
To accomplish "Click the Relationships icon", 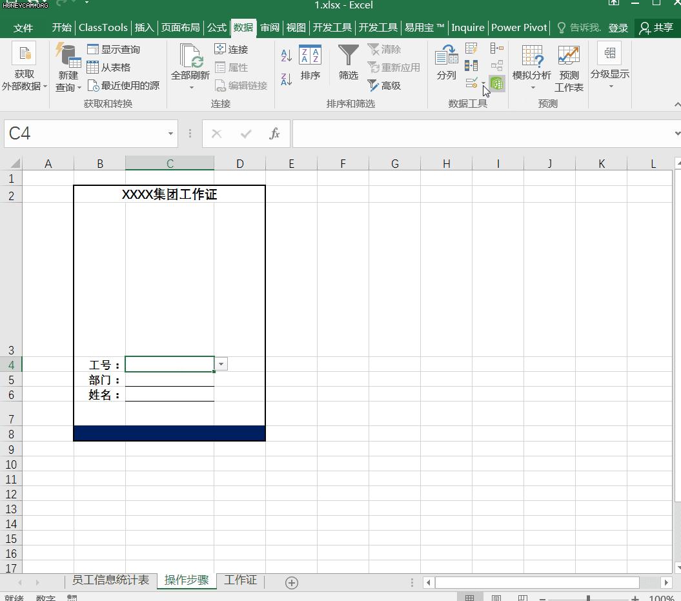I will (x=497, y=66).
